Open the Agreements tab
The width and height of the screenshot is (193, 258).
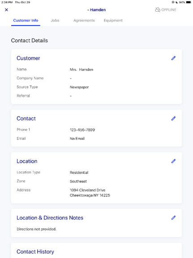[x=84, y=20]
